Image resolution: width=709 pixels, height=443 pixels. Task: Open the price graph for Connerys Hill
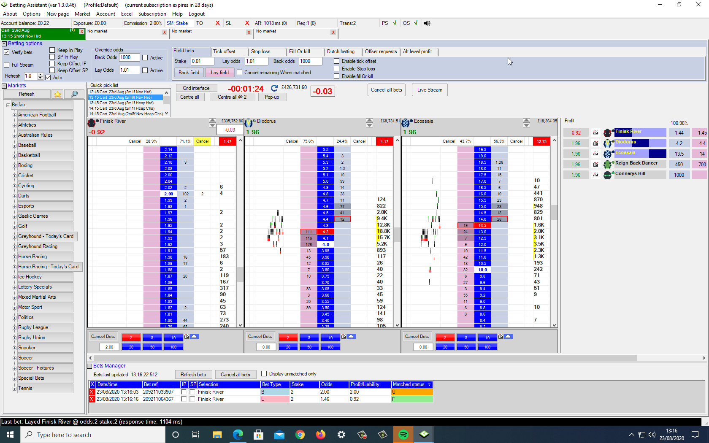[595, 174]
